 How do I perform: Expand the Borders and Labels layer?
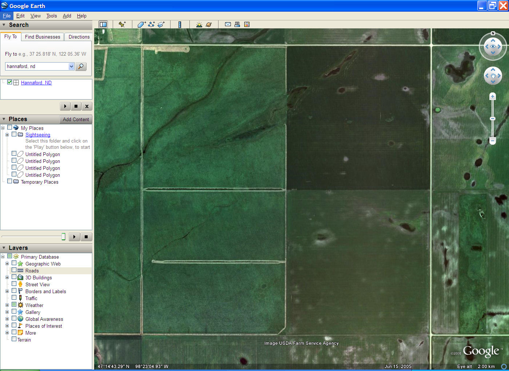tap(7, 291)
